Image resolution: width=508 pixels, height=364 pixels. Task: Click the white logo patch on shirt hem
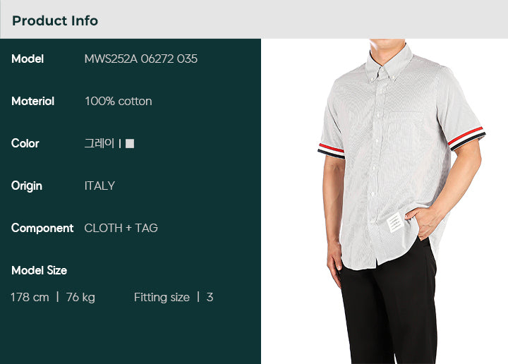coord(394,222)
